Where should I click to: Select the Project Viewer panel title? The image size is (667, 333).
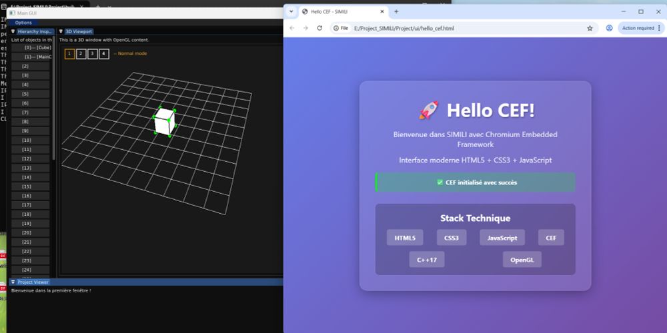tap(33, 282)
